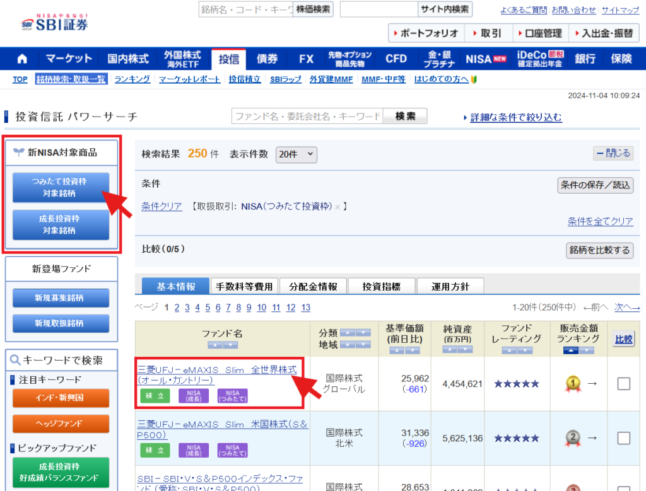Click the SBI証券 logo
The width and height of the screenshot is (646, 491).
(x=54, y=23)
